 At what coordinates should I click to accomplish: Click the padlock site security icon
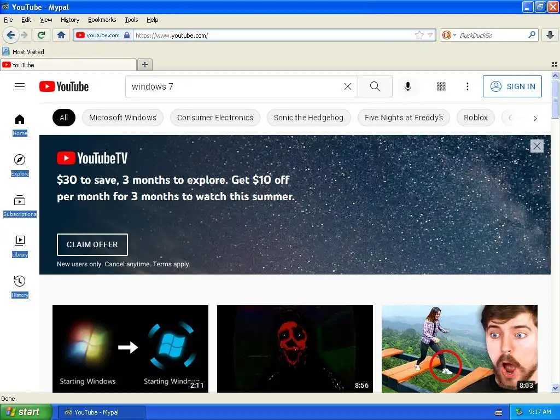(x=127, y=35)
